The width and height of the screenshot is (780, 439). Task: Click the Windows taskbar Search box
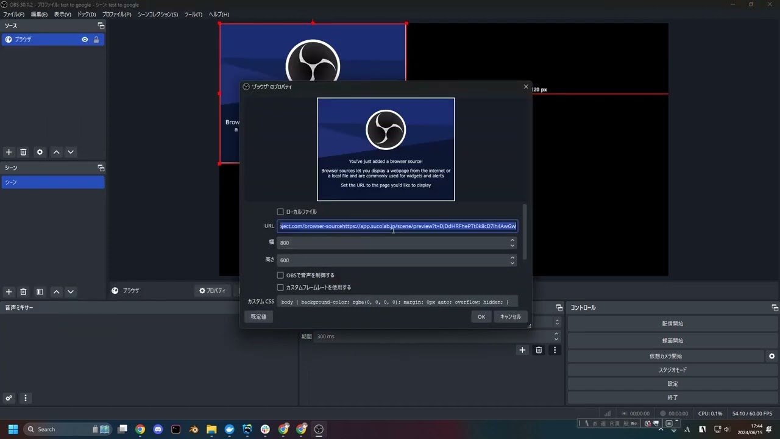(68, 429)
